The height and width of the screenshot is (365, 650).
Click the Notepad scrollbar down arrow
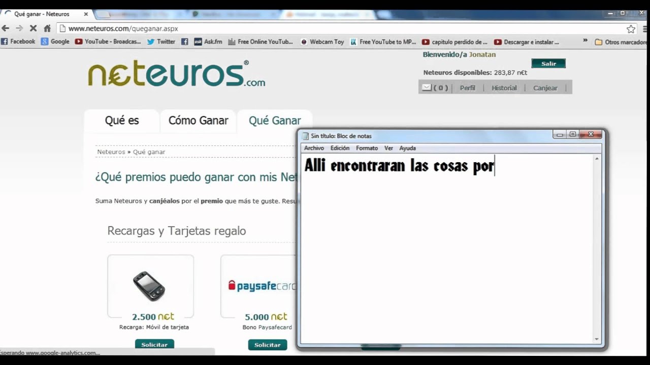pyautogui.click(x=597, y=339)
